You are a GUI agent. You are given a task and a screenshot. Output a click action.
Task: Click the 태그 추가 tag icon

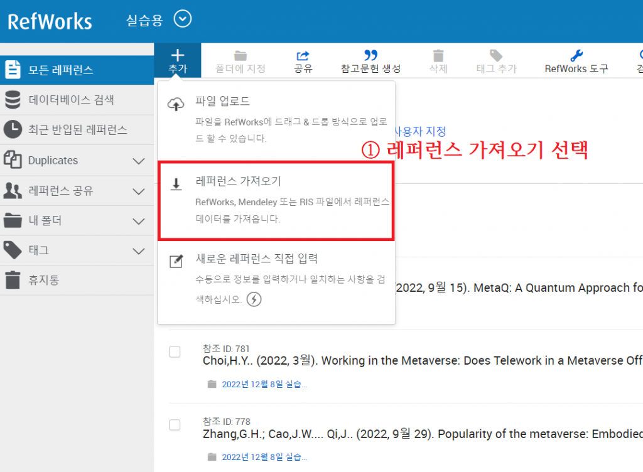tap(496, 56)
